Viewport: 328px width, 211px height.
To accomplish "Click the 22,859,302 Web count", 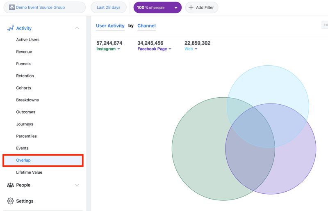I will click(197, 43).
